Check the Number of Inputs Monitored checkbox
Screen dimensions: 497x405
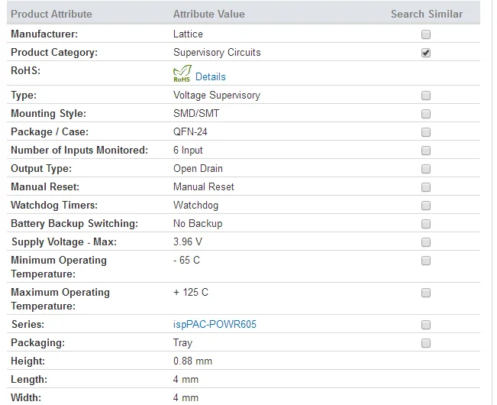426,151
